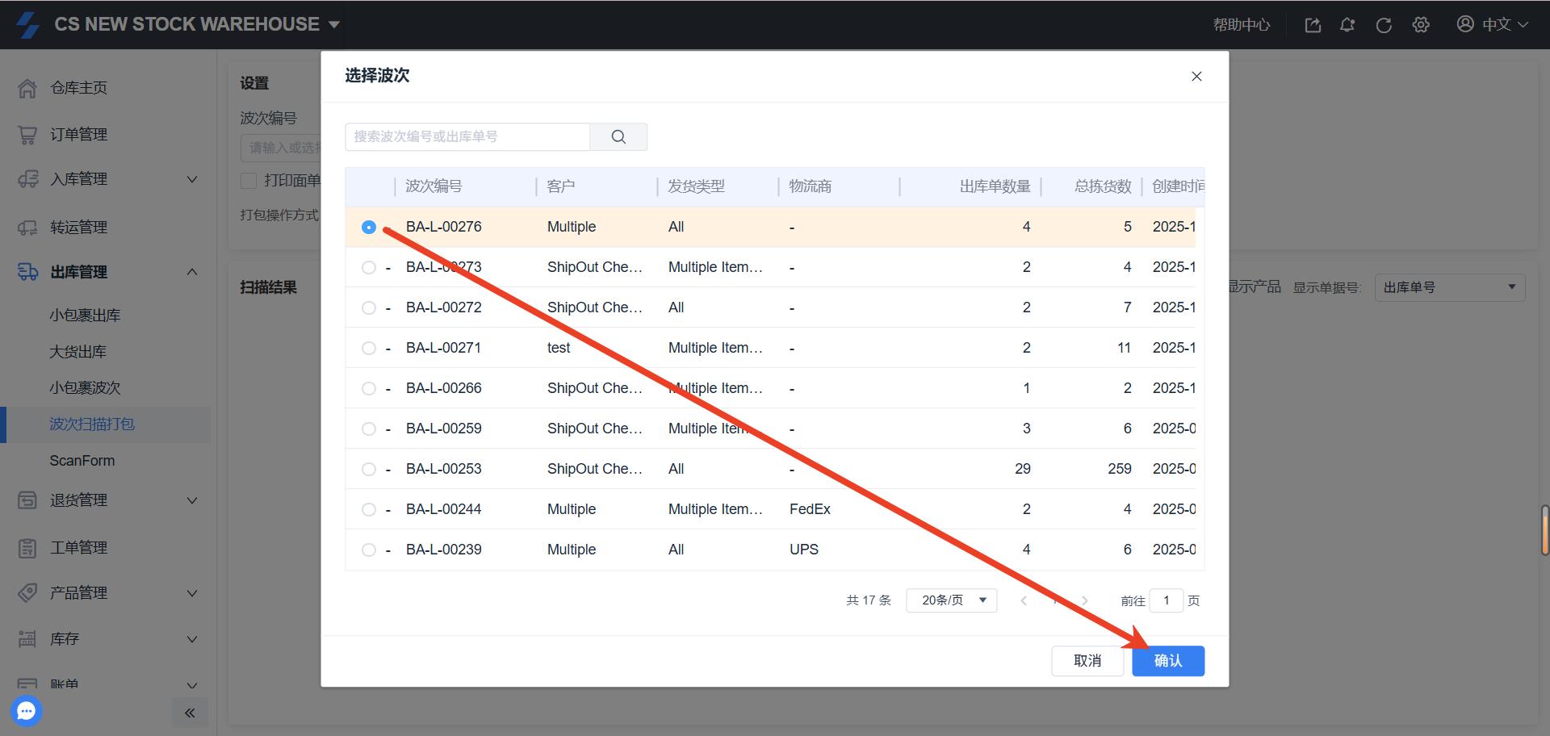Open the 20条/页 page size dropdown
Screen dimensions: 1550x736
click(x=952, y=600)
